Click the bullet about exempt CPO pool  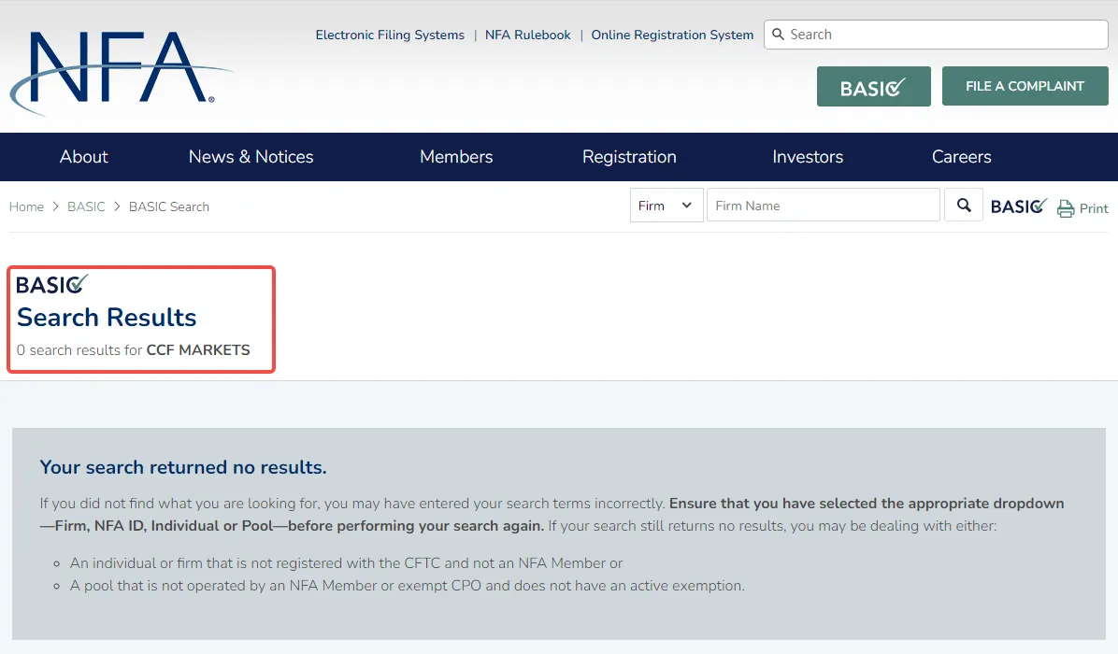[407, 586]
